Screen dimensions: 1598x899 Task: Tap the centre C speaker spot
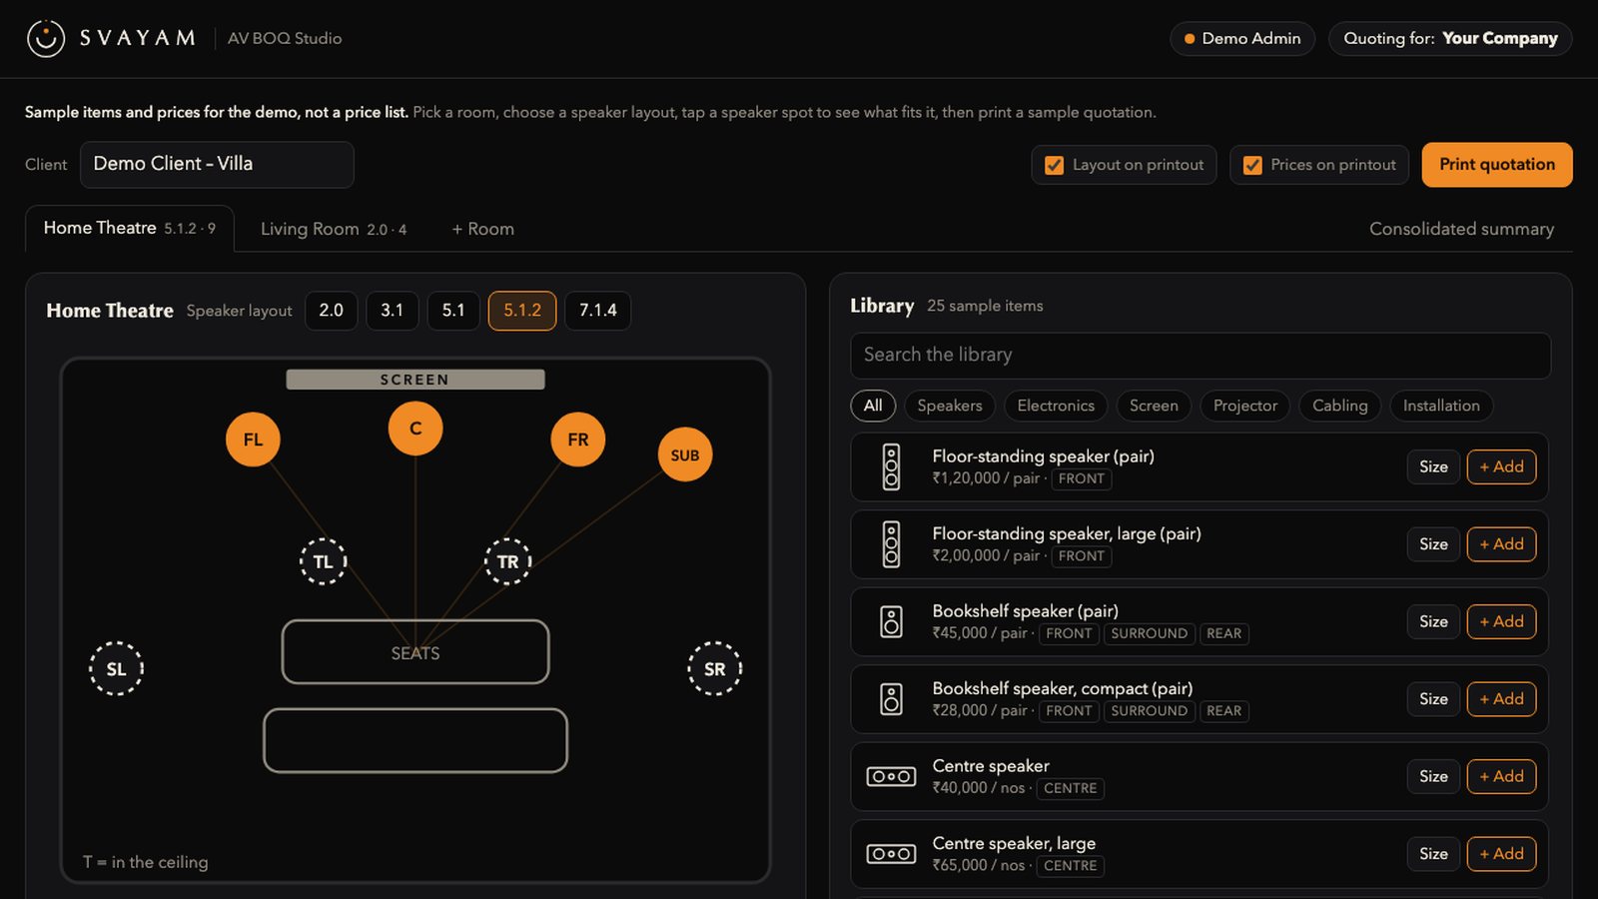[415, 429]
